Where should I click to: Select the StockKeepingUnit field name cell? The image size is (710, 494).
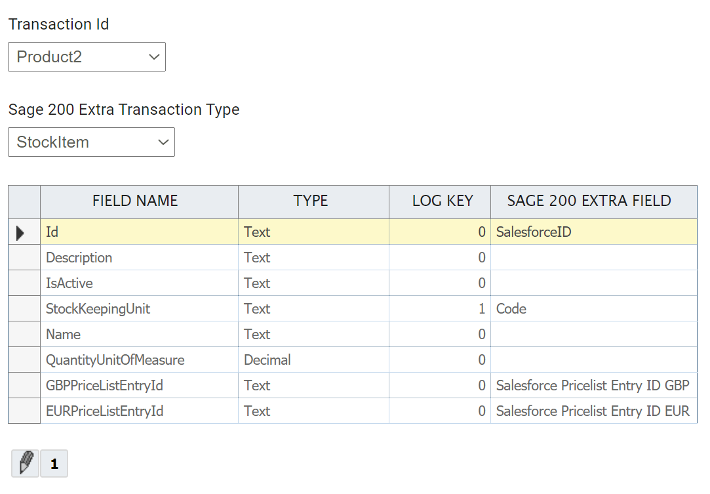tap(140, 308)
